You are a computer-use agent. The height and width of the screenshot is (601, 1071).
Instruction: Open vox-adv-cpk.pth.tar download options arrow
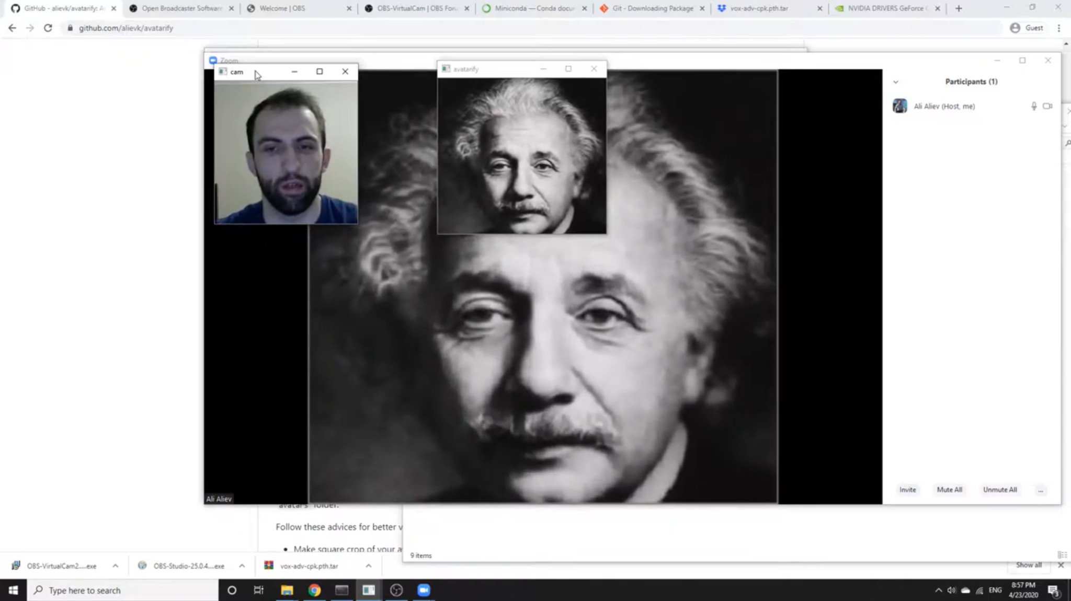369,566
